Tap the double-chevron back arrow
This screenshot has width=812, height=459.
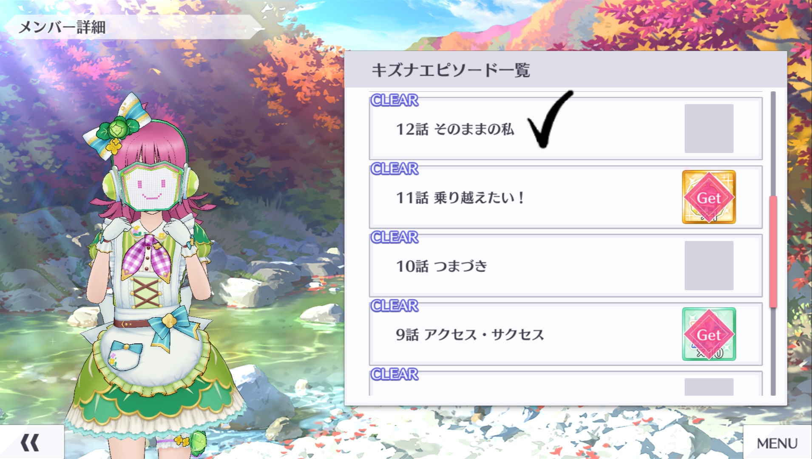coord(30,442)
